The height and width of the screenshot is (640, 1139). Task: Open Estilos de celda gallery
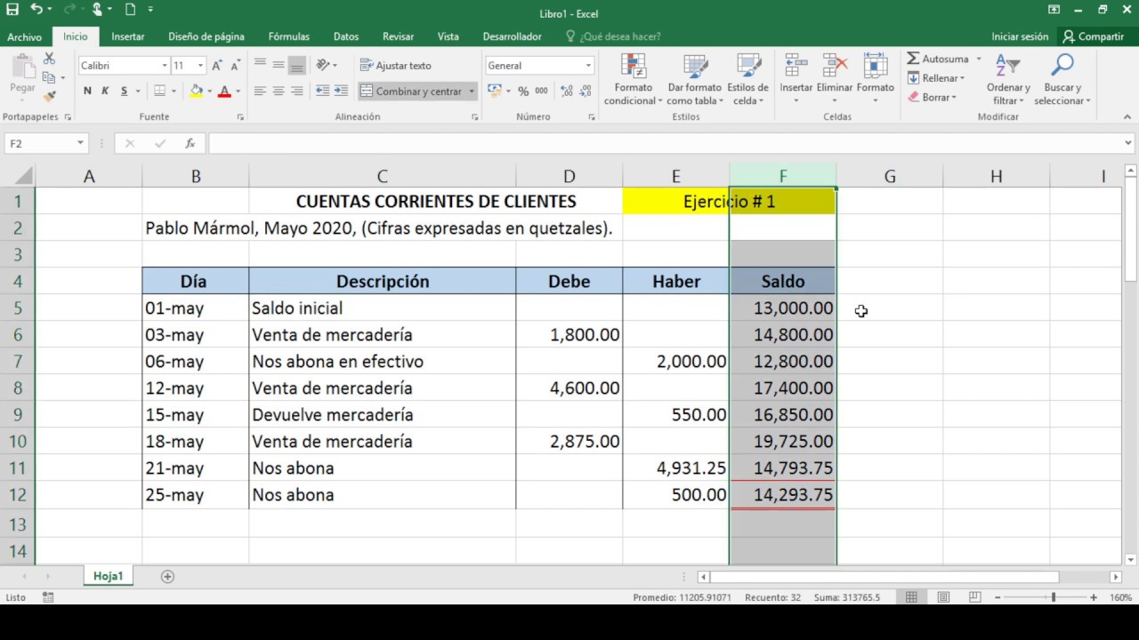(748, 79)
